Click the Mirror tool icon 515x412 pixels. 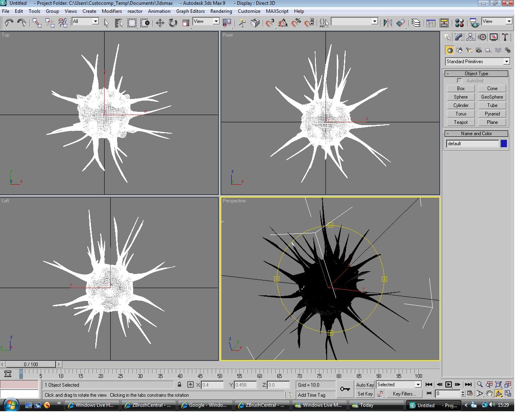tap(387, 23)
